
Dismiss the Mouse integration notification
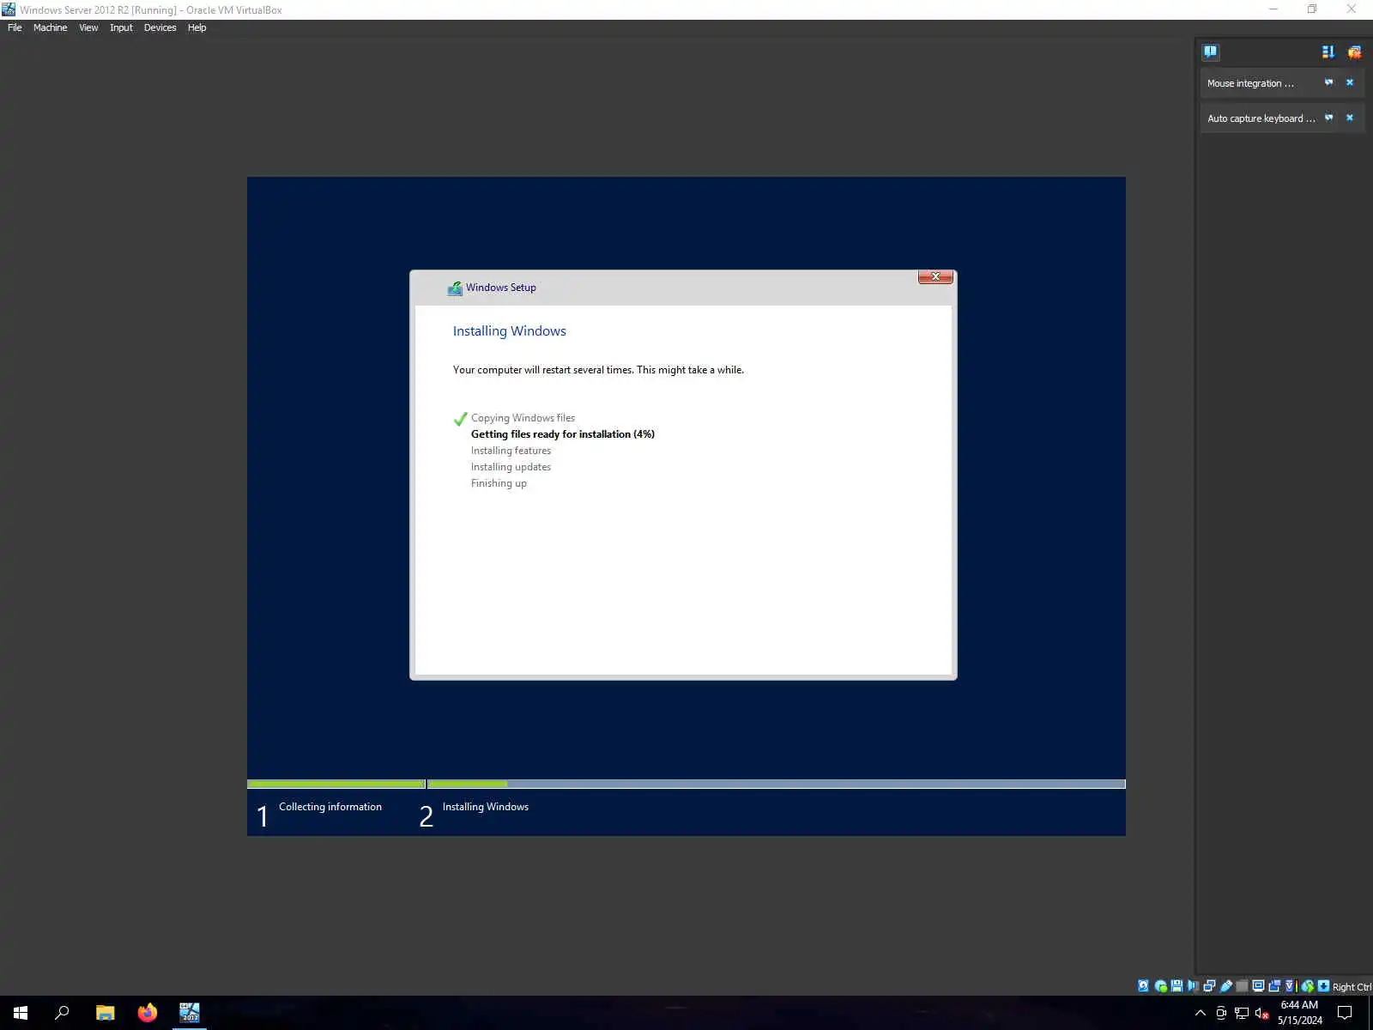pyautogui.click(x=1350, y=83)
